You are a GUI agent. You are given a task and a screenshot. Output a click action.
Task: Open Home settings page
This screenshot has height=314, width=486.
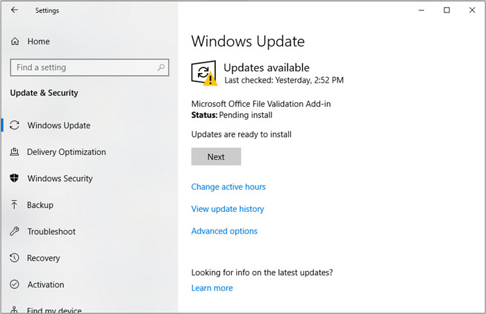point(38,41)
